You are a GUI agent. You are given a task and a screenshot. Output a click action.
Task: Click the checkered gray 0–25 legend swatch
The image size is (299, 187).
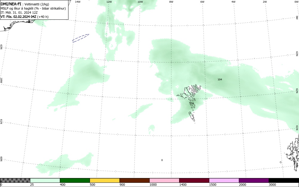coord(15,180)
